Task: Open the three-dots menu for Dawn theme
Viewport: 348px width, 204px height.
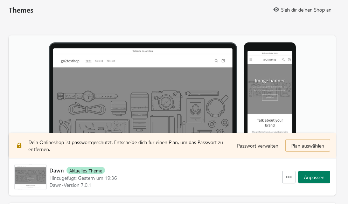Action: tap(289, 177)
